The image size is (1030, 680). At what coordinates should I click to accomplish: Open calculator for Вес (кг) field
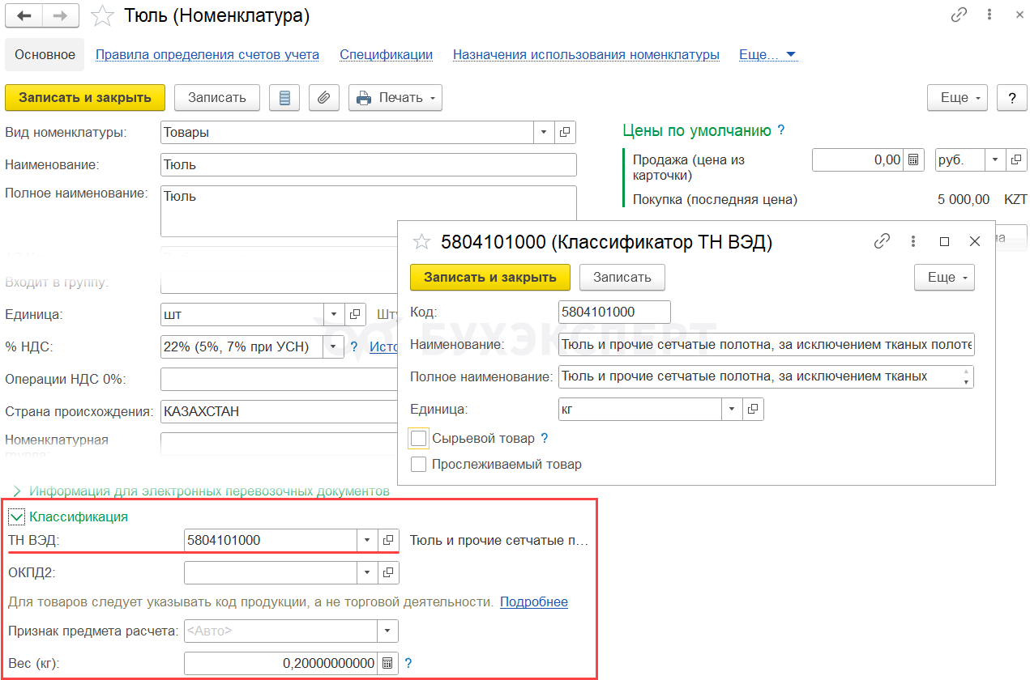point(387,663)
